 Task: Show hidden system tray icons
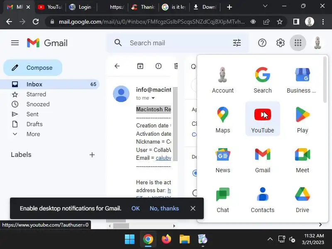[x=270, y=239]
